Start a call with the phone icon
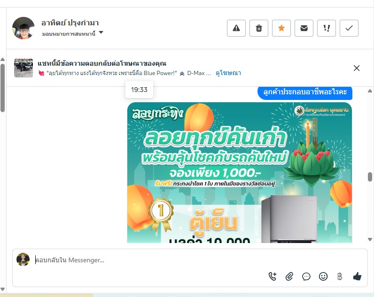The width and height of the screenshot is (374, 297). coord(273,276)
